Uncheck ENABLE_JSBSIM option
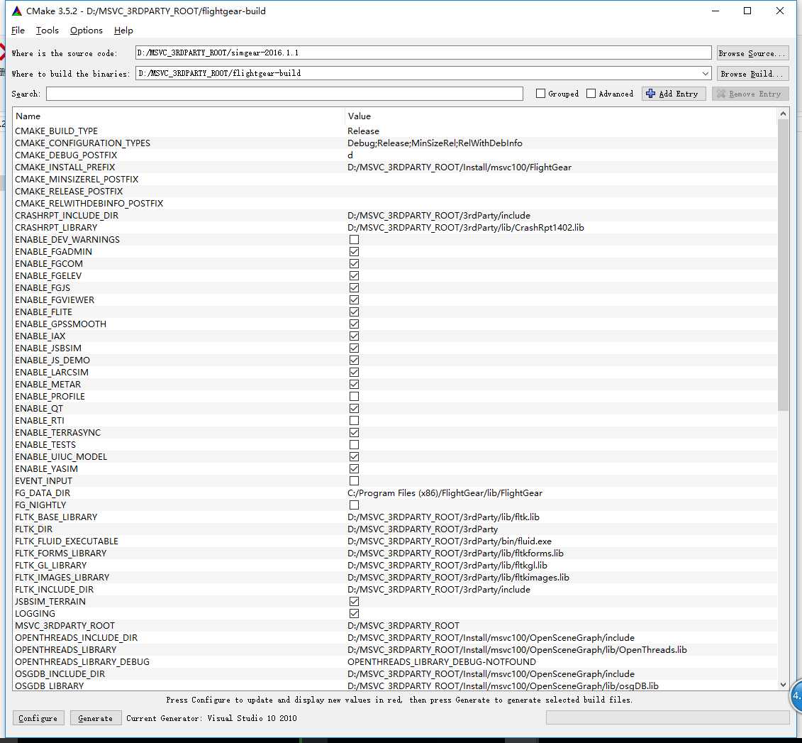Image resolution: width=802 pixels, height=743 pixels. click(354, 348)
